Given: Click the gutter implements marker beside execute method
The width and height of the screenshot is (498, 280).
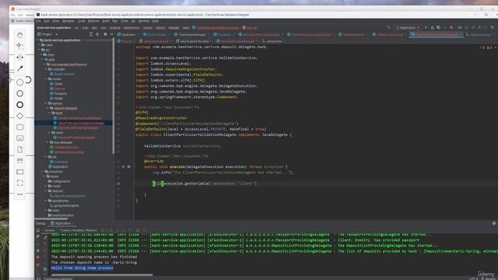Looking at the screenshot, I should click(123, 166).
